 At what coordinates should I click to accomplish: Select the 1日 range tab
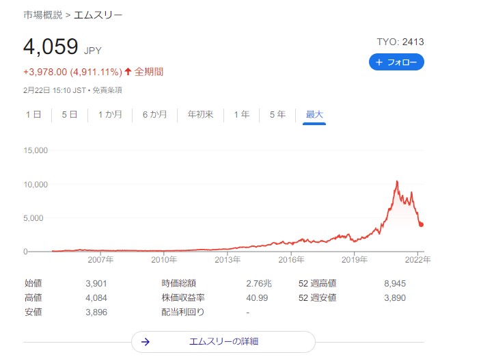click(33, 115)
